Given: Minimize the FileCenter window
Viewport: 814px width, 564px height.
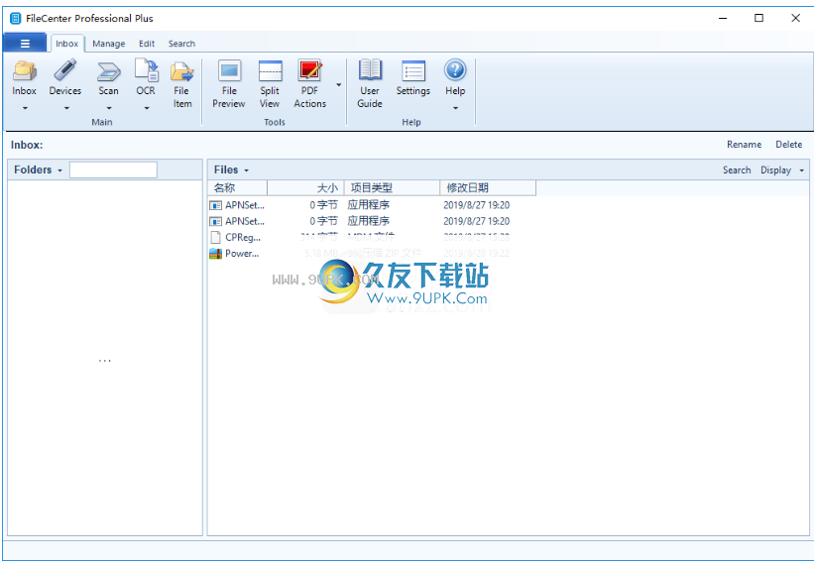Looking at the screenshot, I should 723,18.
